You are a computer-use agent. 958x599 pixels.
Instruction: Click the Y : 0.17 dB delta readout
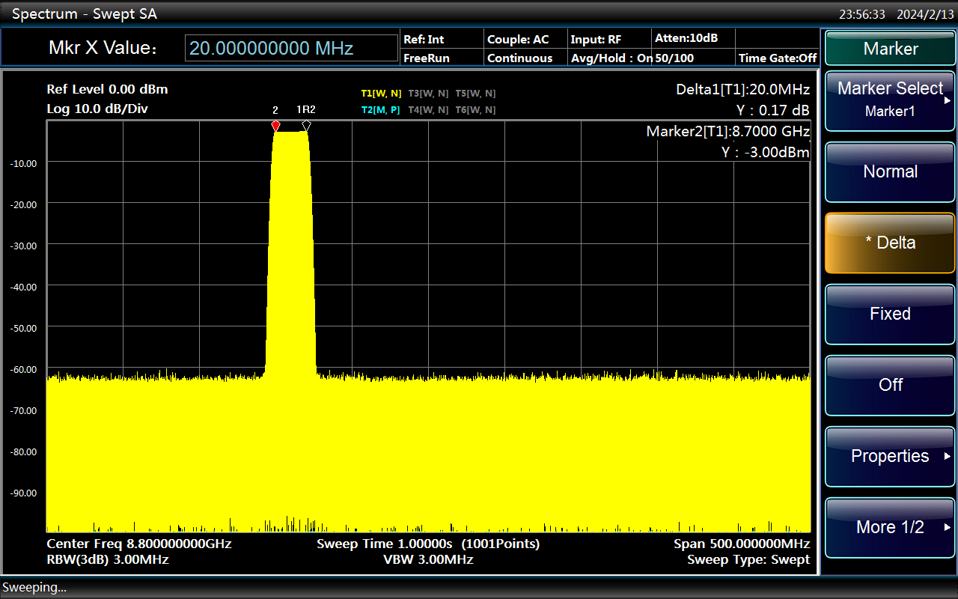(x=773, y=110)
